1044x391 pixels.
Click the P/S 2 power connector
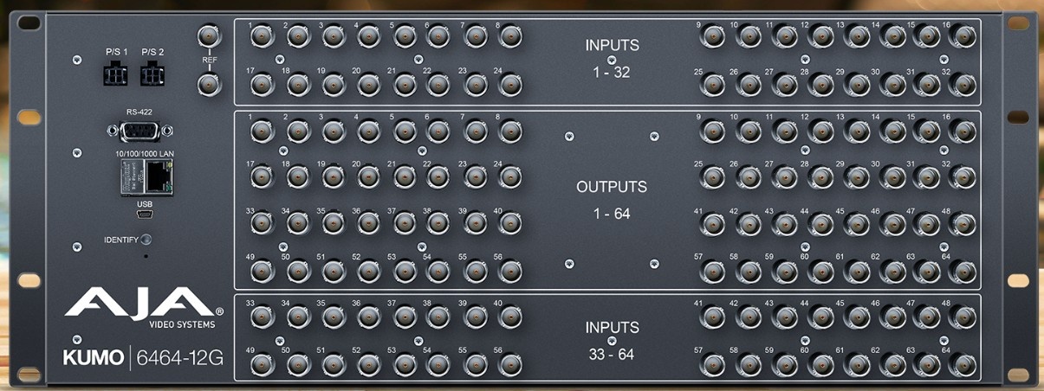(153, 75)
